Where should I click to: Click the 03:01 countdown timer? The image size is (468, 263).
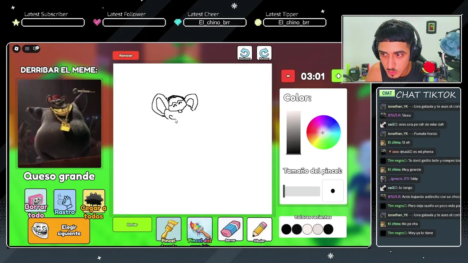(313, 76)
